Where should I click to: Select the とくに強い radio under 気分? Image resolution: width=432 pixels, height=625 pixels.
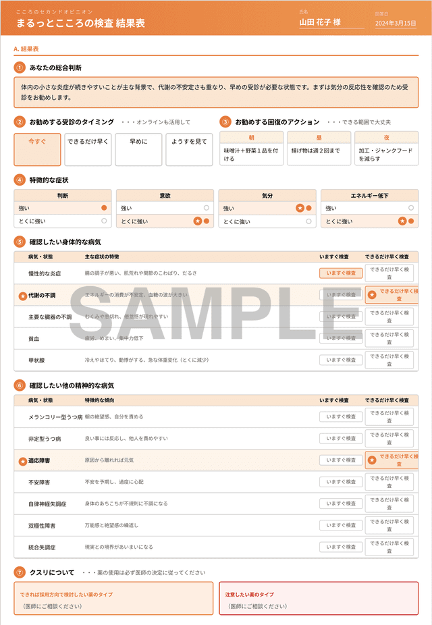coord(309,221)
